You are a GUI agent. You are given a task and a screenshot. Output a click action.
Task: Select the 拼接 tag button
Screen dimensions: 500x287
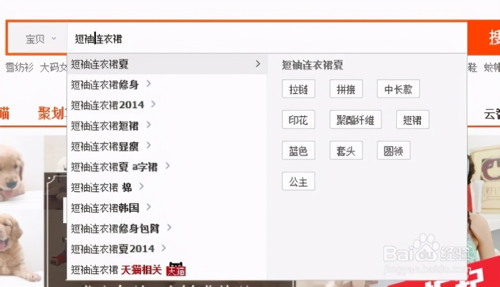tap(346, 89)
